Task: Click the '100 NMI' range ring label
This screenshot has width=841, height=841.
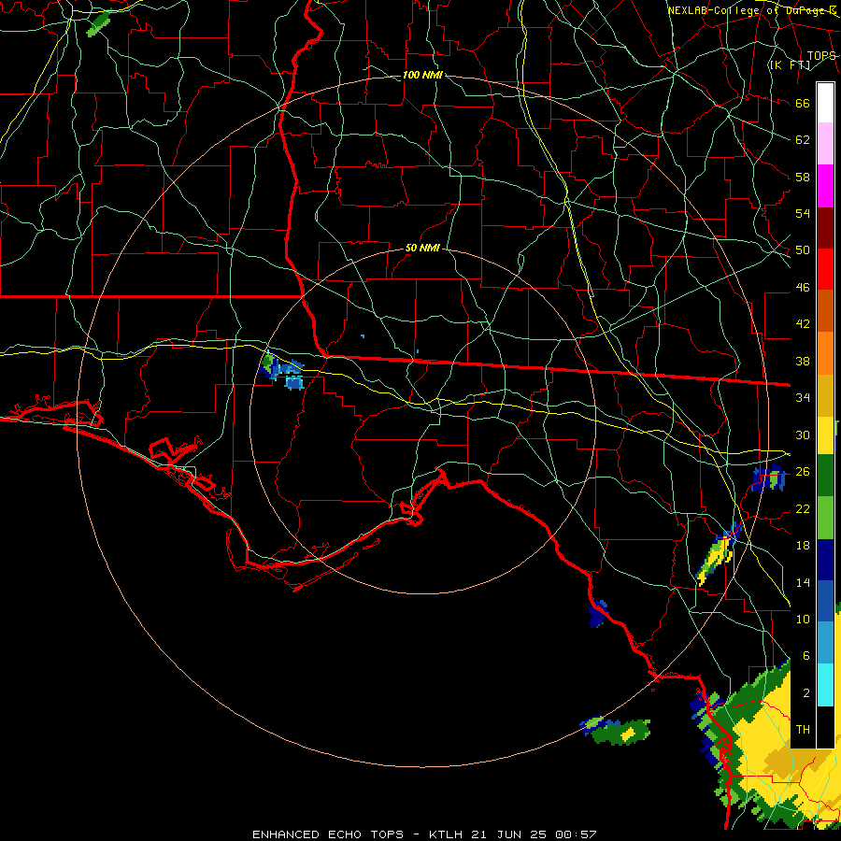Action: click(422, 75)
